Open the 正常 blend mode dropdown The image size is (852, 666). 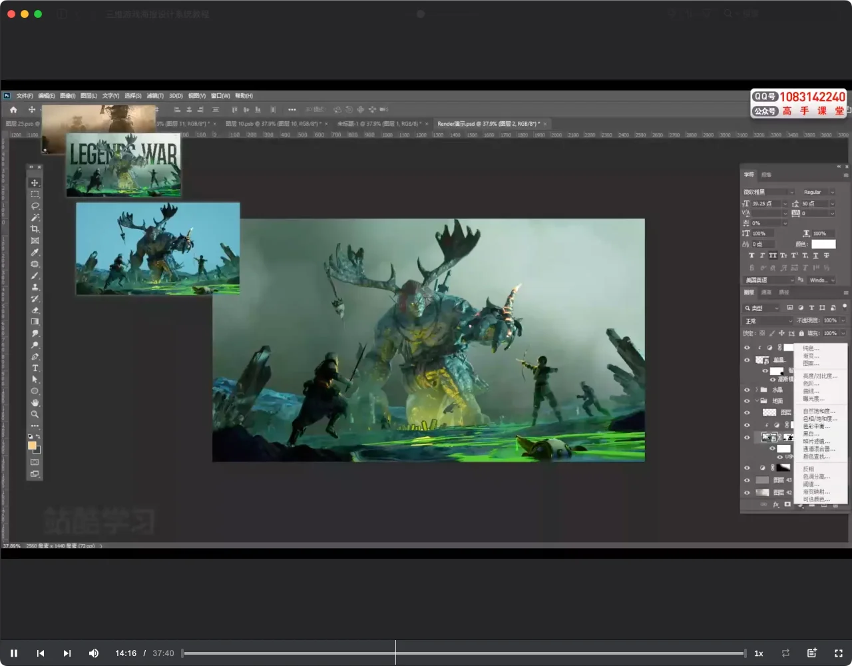click(x=768, y=321)
